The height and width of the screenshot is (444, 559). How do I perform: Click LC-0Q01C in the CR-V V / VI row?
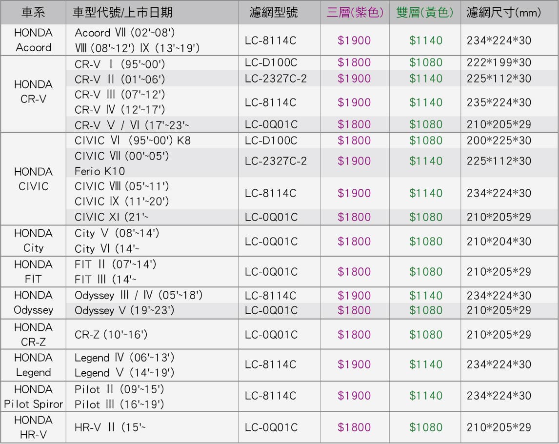[x=271, y=124]
